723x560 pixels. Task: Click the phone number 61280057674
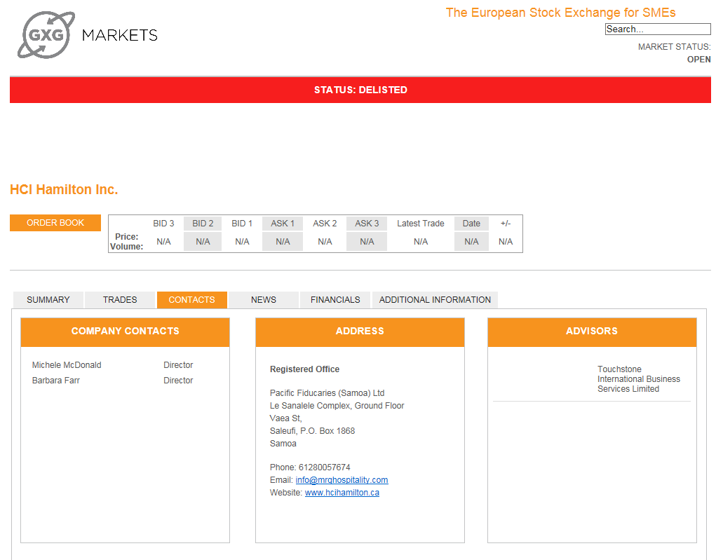[324, 467]
